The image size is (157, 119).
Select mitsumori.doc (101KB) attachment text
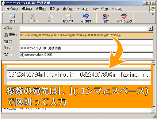coord(38,55)
